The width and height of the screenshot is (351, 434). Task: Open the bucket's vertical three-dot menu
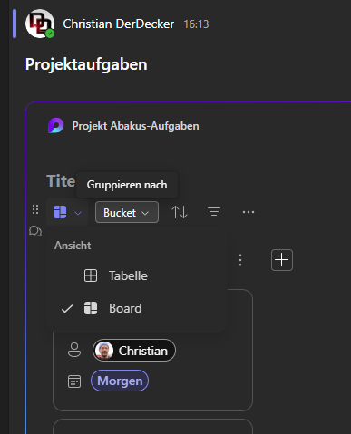click(x=240, y=260)
